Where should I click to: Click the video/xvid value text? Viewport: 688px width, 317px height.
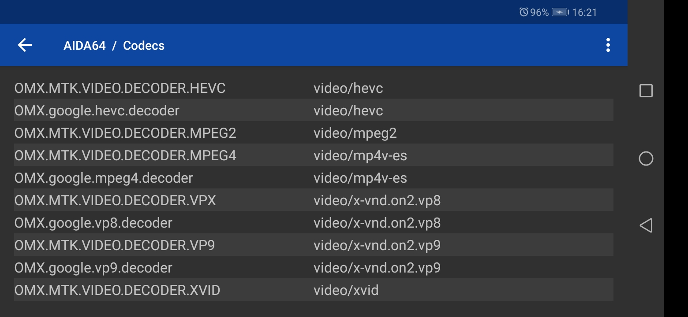pyautogui.click(x=346, y=290)
